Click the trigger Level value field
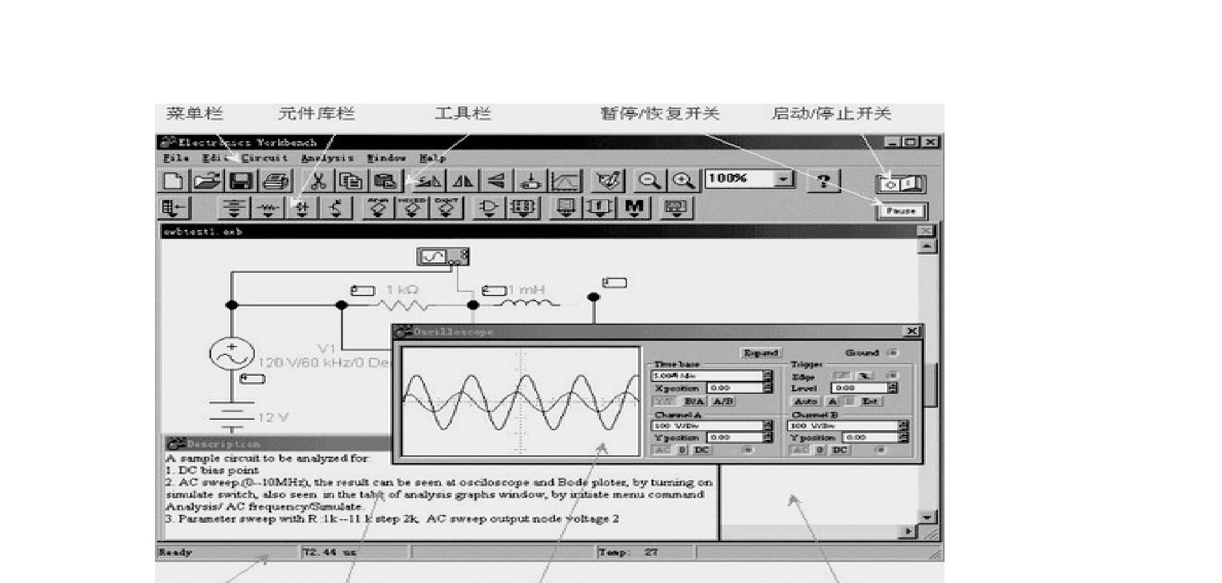The image size is (1222, 583). click(x=859, y=388)
